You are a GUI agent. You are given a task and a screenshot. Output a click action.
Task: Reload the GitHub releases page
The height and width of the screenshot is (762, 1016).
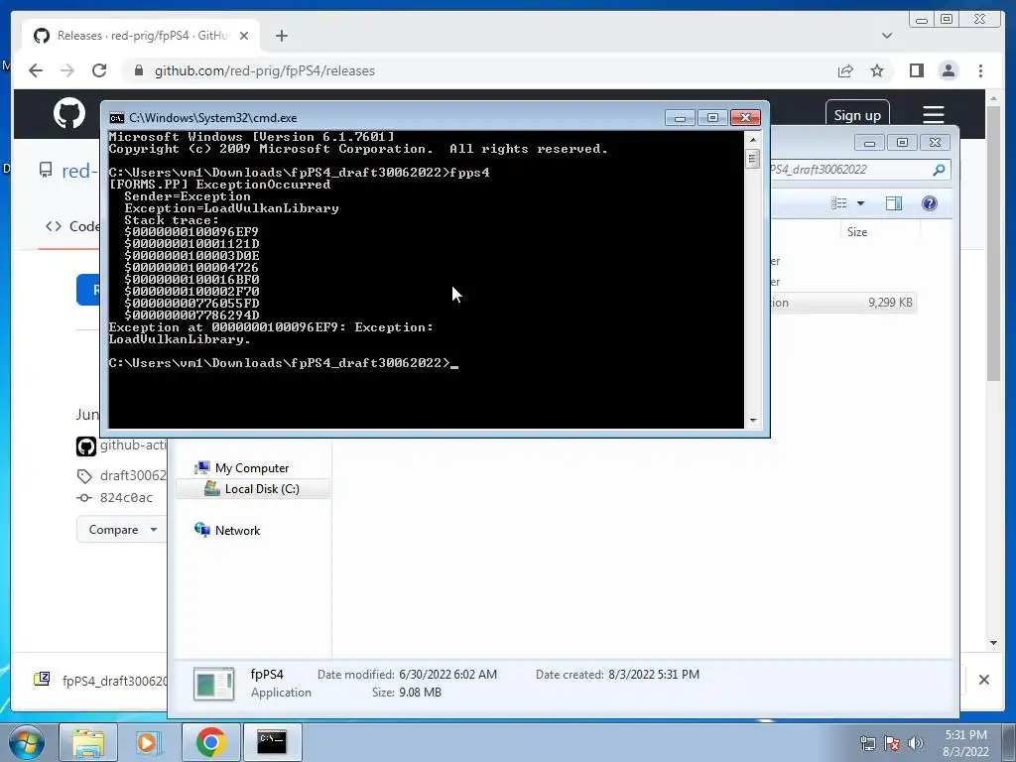pyautogui.click(x=99, y=70)
